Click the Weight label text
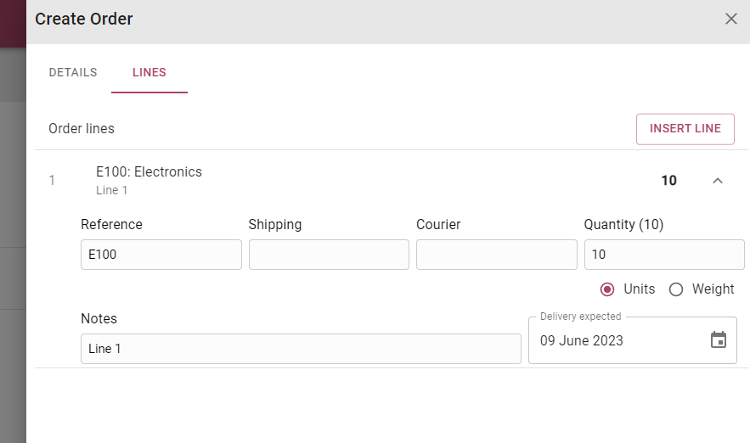Screen dimensions: 750x443 click(713, 289)
